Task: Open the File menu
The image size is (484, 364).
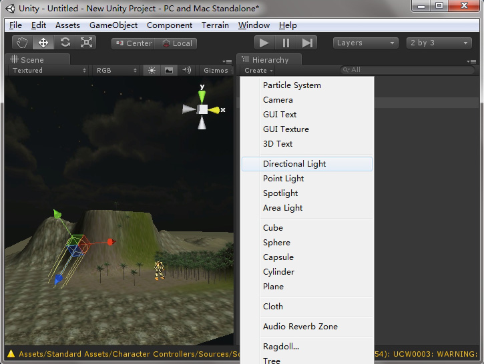Action: (15, 25)
